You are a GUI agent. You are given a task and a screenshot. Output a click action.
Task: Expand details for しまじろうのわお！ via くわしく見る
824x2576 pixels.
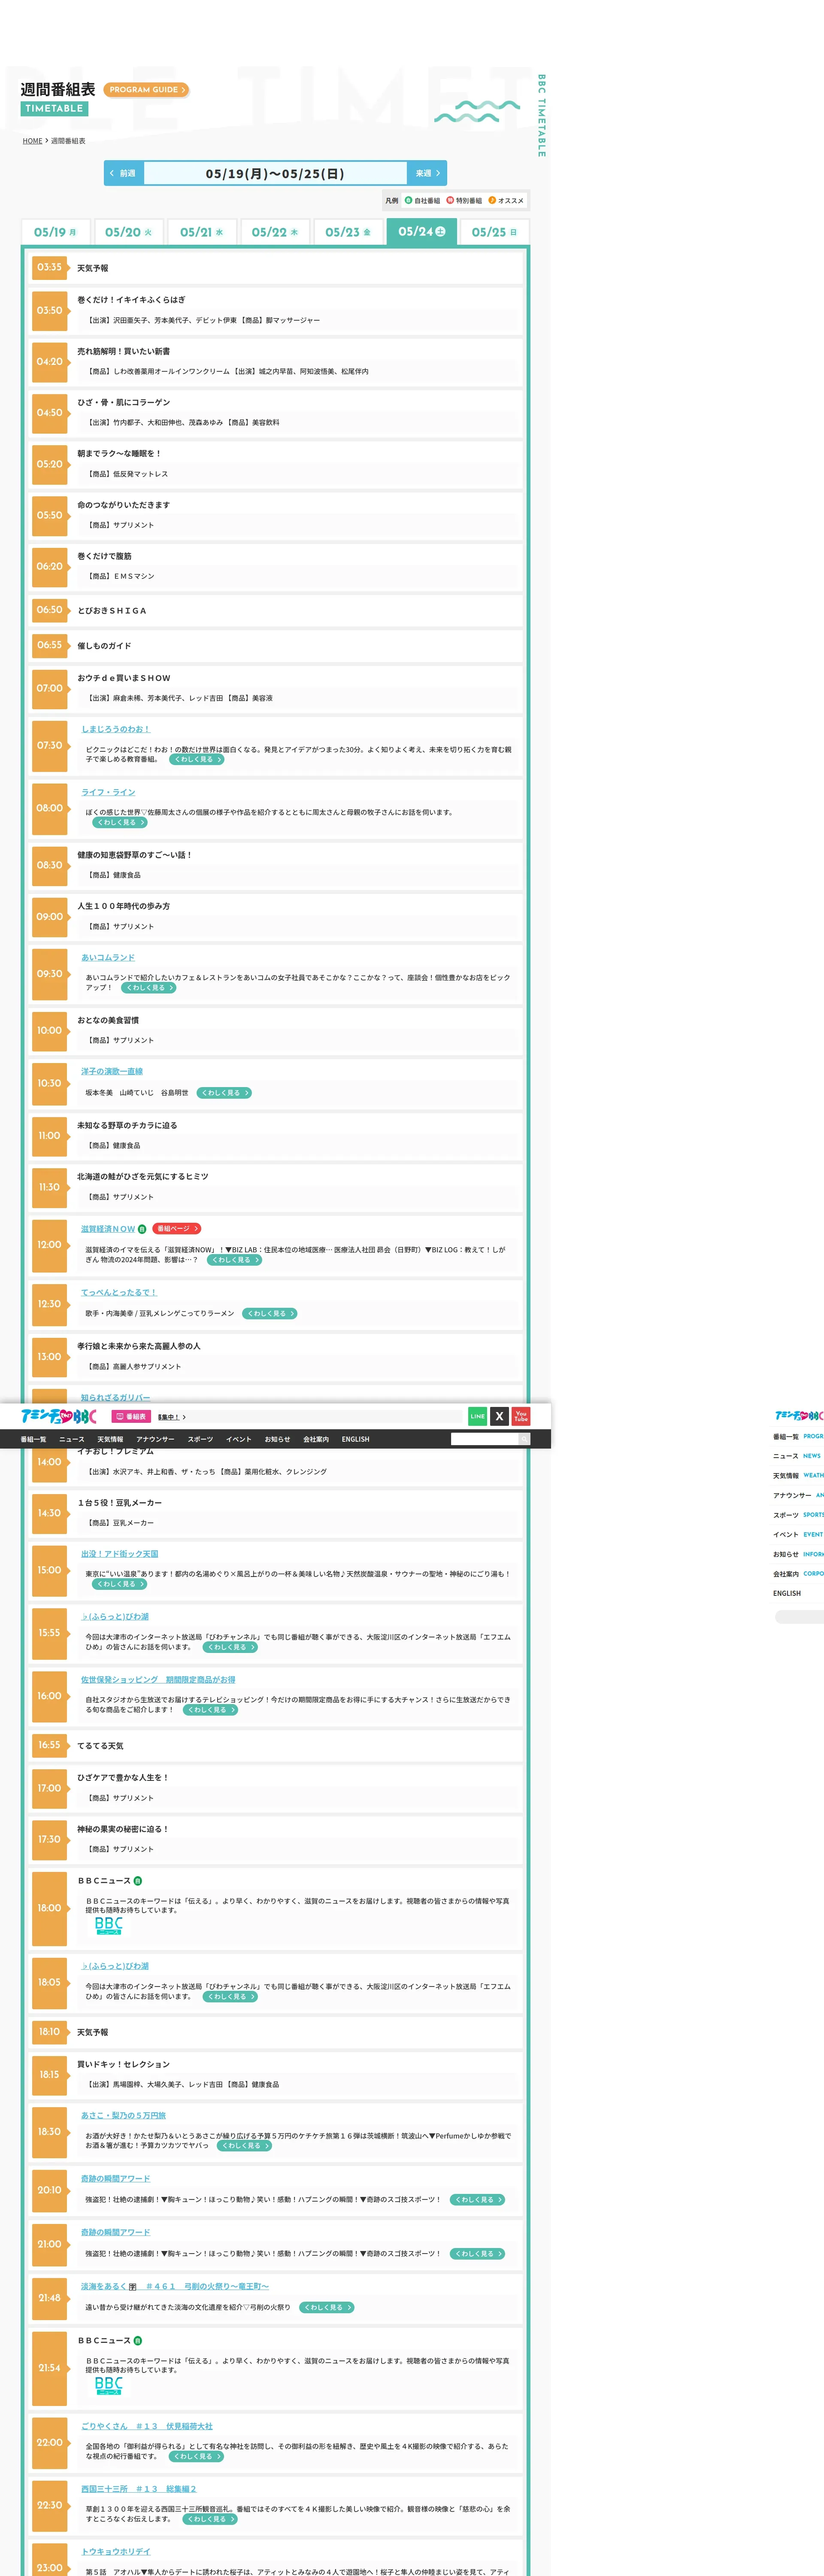click(x=196, y=759)
